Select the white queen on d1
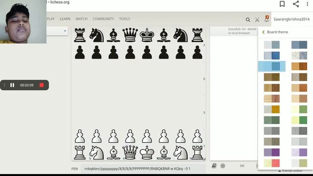 pyautogui.click(x=130, y=153)
